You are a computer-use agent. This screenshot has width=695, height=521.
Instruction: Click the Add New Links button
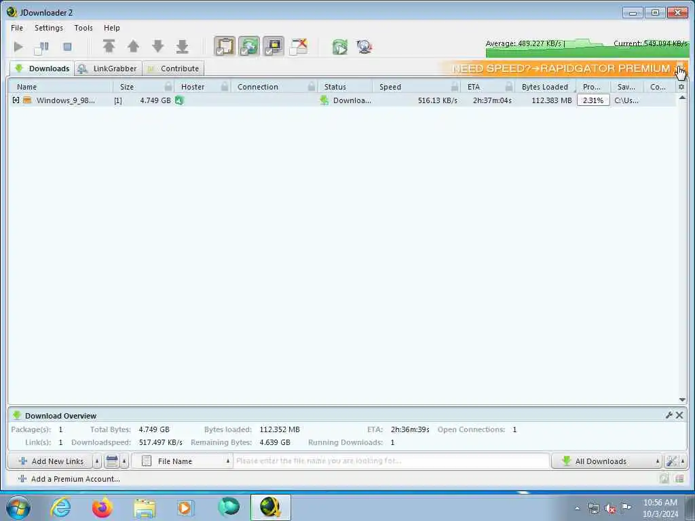50,461
